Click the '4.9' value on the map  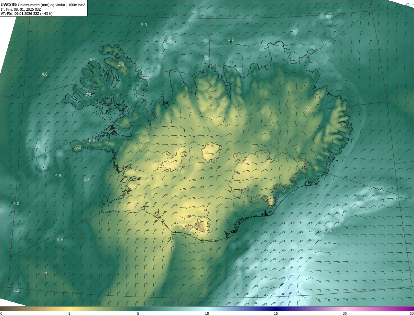(58, 175)
